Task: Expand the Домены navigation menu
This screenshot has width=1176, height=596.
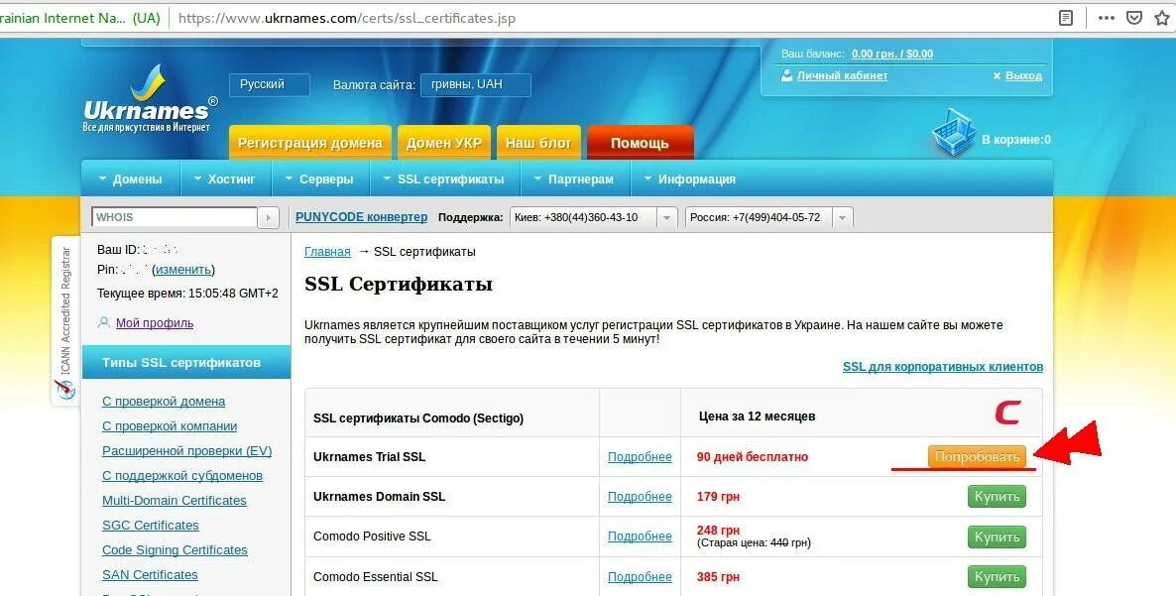Action: [x=131, y=179]
